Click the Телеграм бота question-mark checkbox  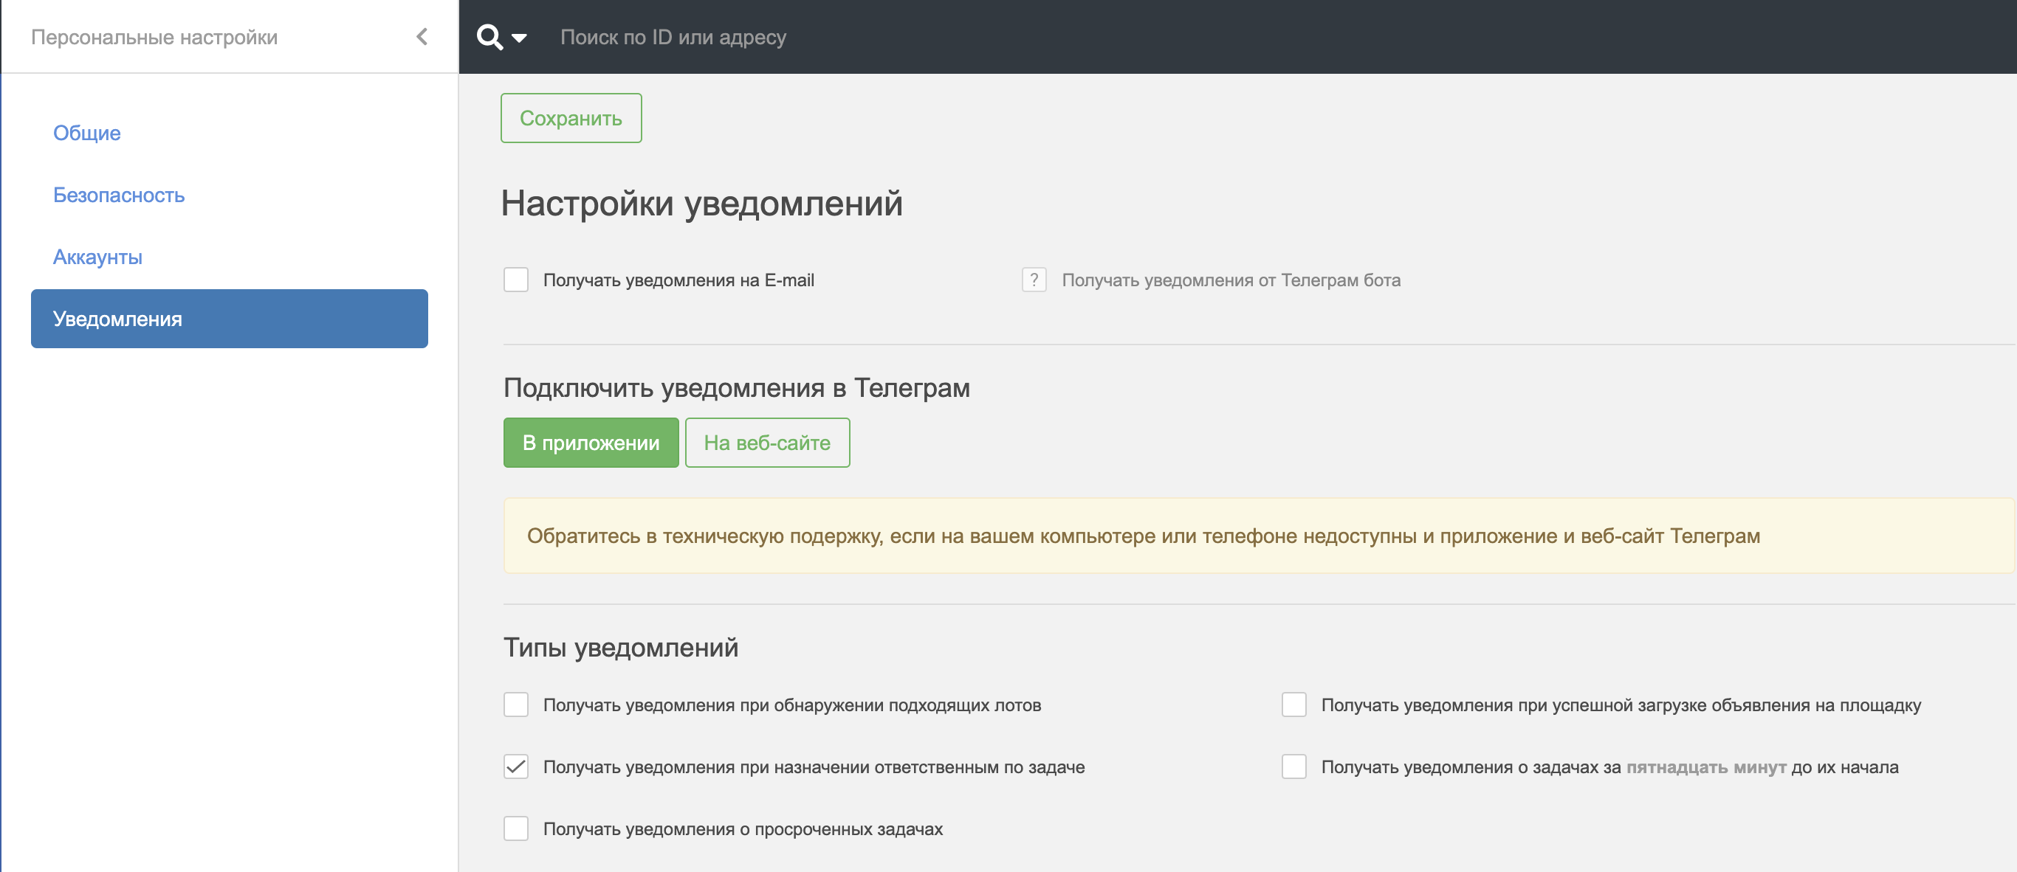pos(1034,280)
